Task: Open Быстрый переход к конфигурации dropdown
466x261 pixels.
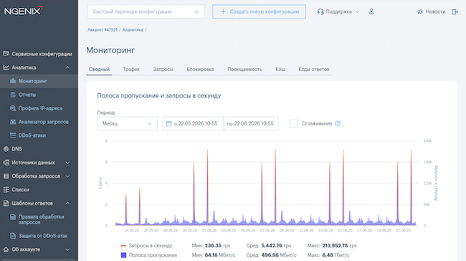Action: [146, 11]
